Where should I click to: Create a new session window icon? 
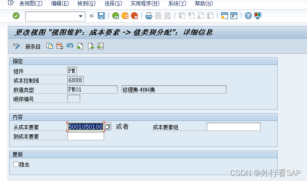(224, 16)
